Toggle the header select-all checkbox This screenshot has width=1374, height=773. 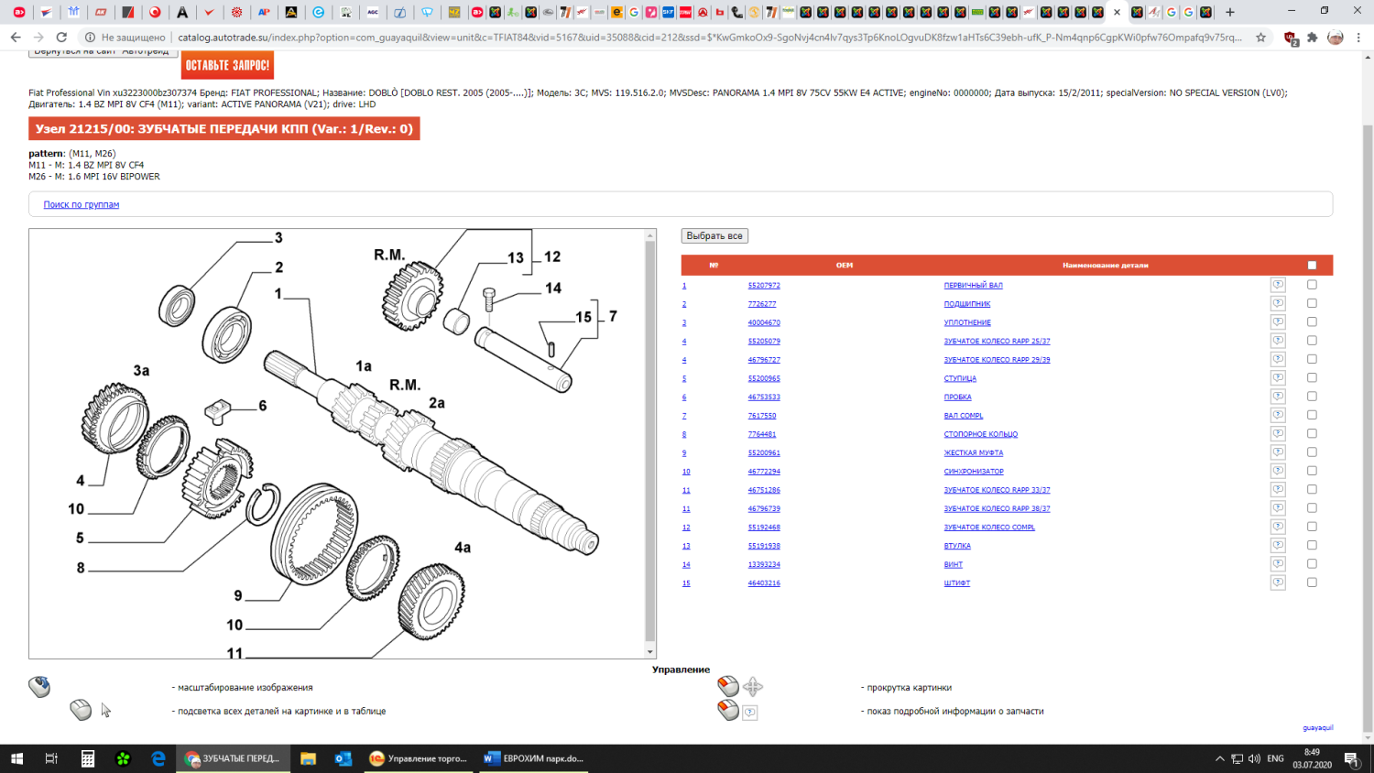click(1312, 266)
